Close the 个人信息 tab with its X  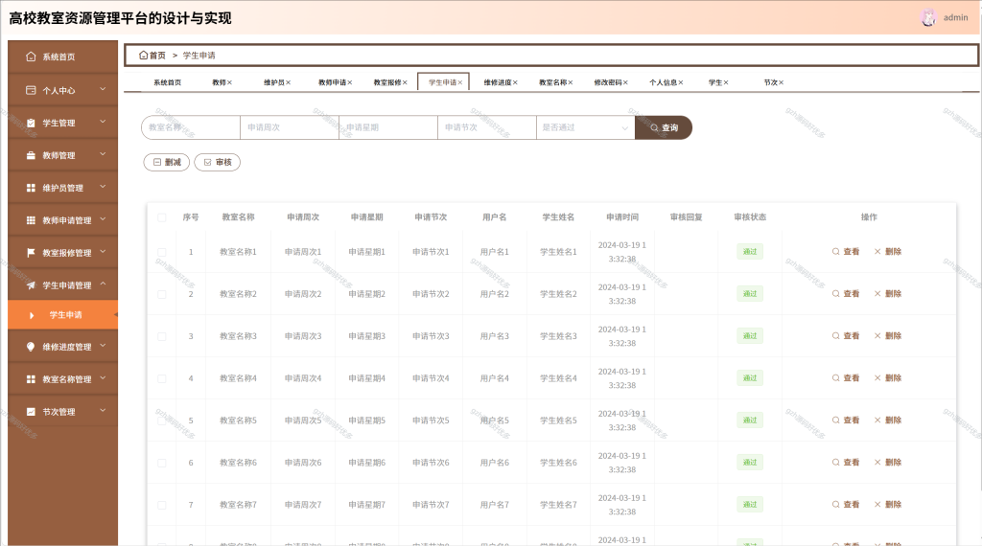click(681, 82)
